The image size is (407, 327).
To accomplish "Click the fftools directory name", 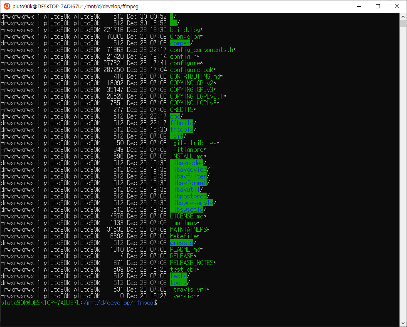I will pos(181,130).
